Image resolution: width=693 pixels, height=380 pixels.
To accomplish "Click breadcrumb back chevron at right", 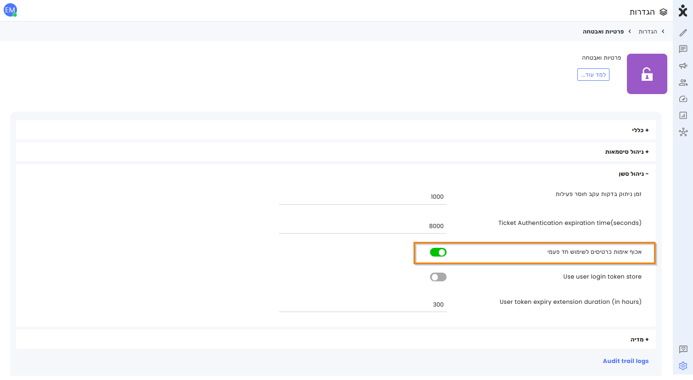I will tap(663, 31).
